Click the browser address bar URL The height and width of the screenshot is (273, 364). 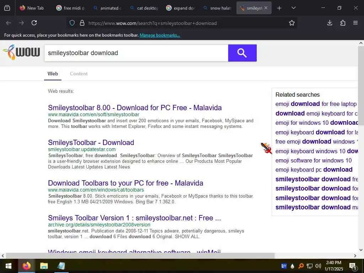pos(152,23)
